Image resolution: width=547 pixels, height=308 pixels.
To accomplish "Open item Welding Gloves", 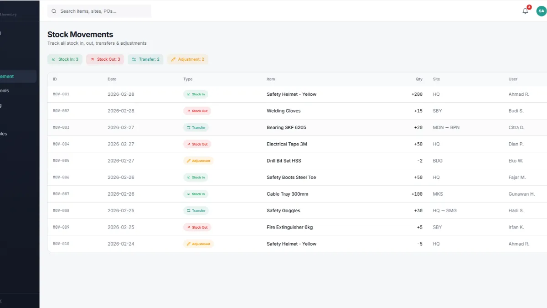I will (x=284, y=111).
